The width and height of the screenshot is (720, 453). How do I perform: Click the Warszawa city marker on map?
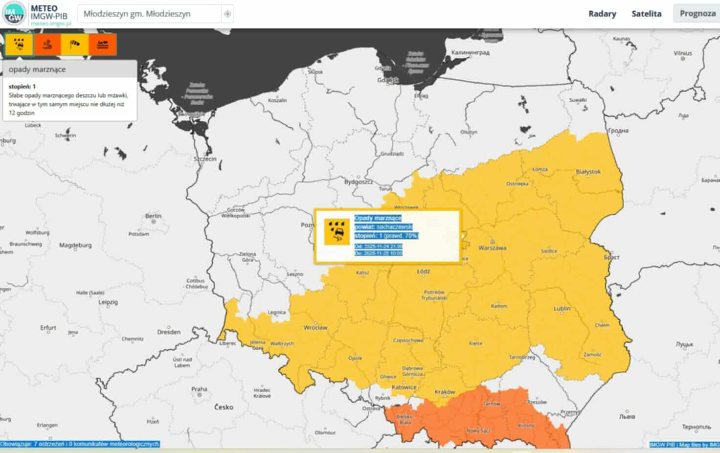(493, 242)
